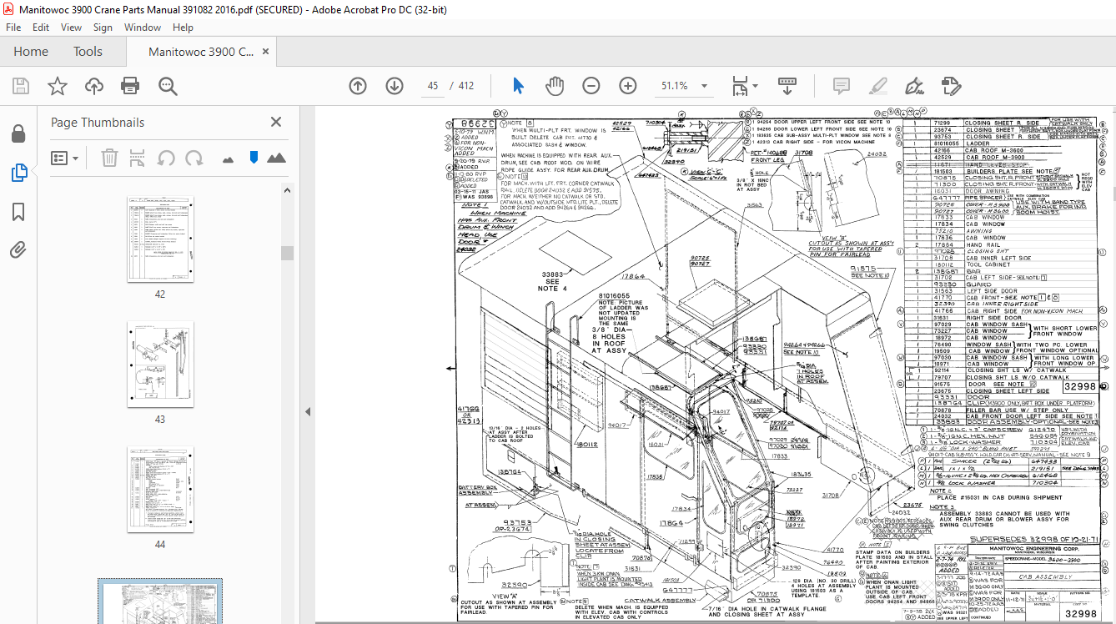Open the Sign menu

coord(103,27)
